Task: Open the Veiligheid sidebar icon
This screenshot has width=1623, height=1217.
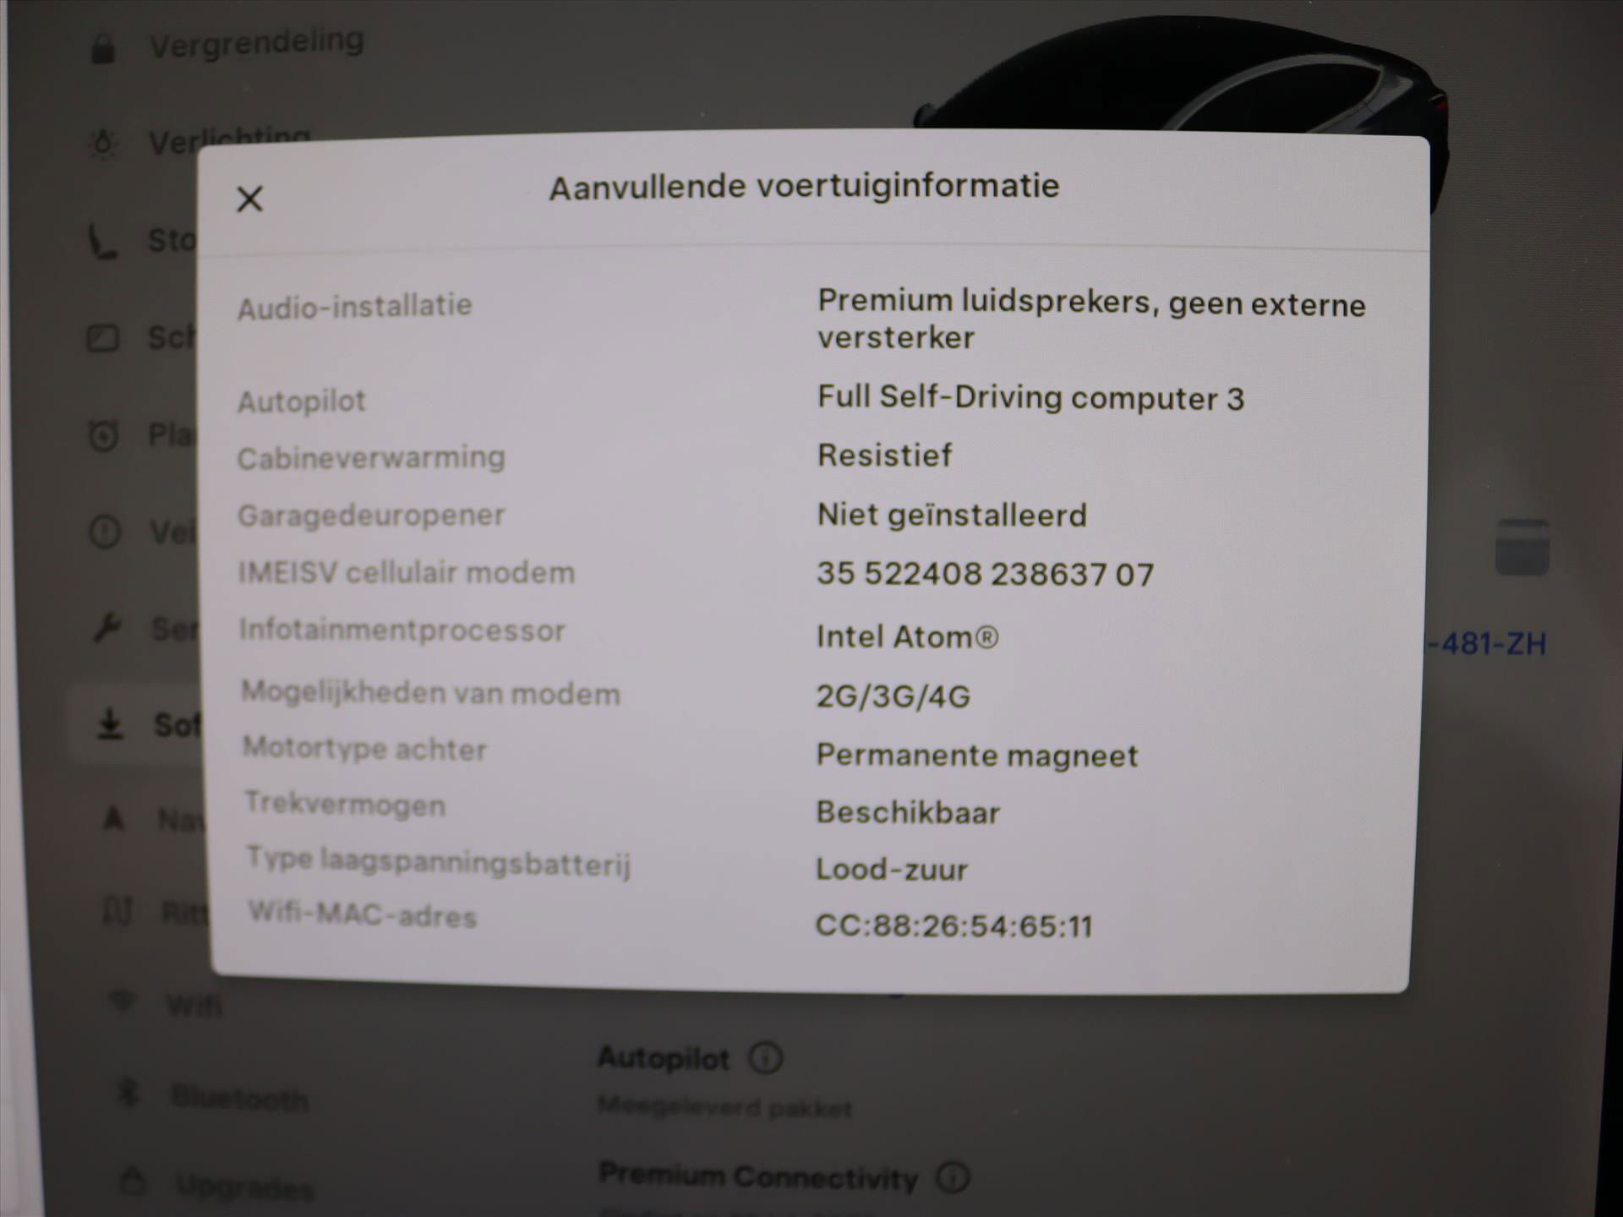Action: click(x=105, y=532)
